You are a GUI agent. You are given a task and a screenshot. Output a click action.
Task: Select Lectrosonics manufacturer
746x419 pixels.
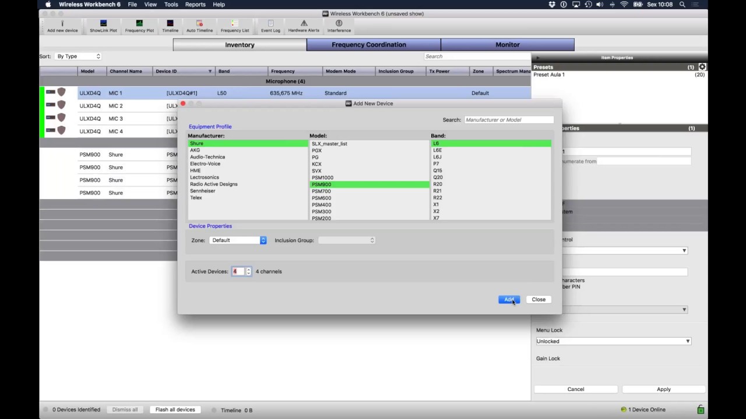click(248, 177)
